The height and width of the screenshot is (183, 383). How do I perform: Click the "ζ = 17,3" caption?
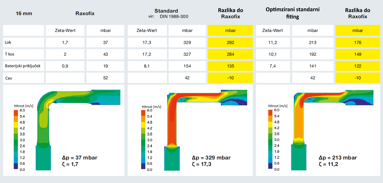[x=201, y=164]
